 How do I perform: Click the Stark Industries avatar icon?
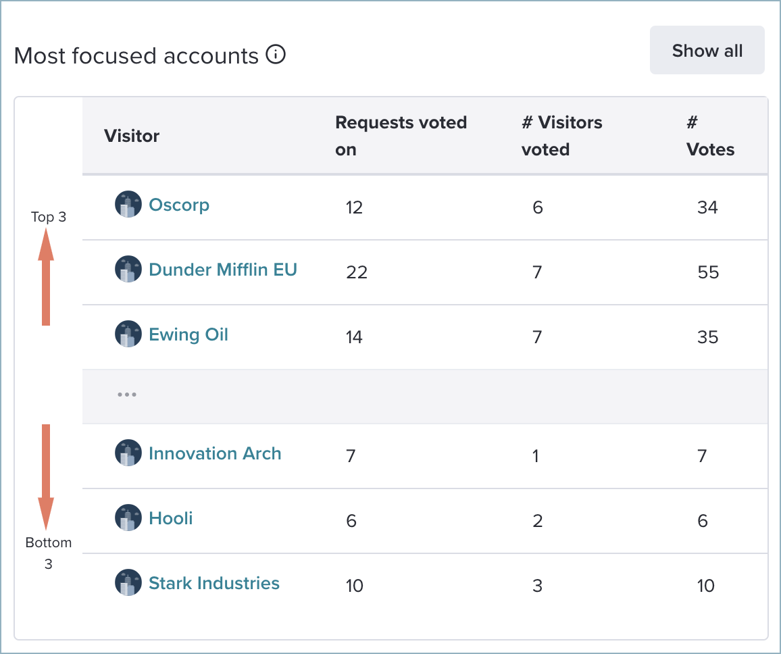tap(128, 582)
